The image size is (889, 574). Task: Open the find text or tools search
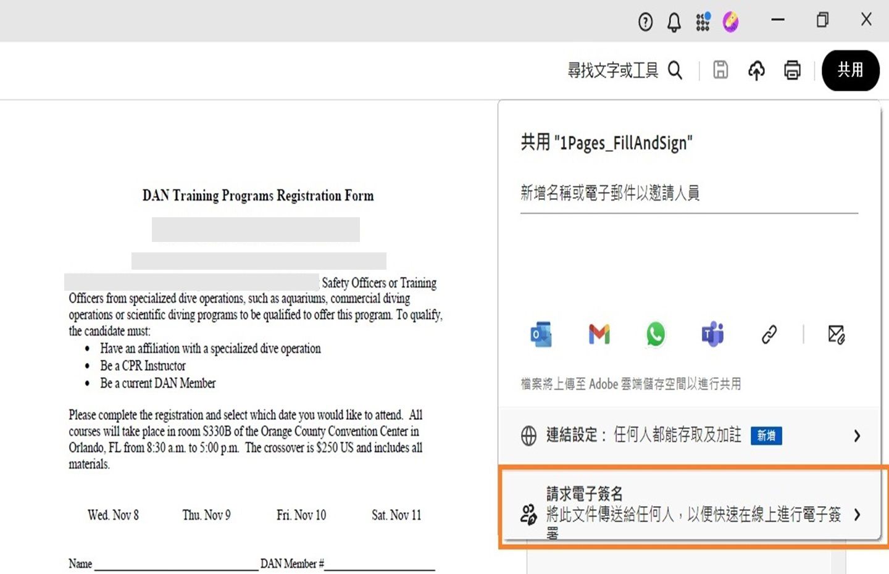(x=675, y=70)
